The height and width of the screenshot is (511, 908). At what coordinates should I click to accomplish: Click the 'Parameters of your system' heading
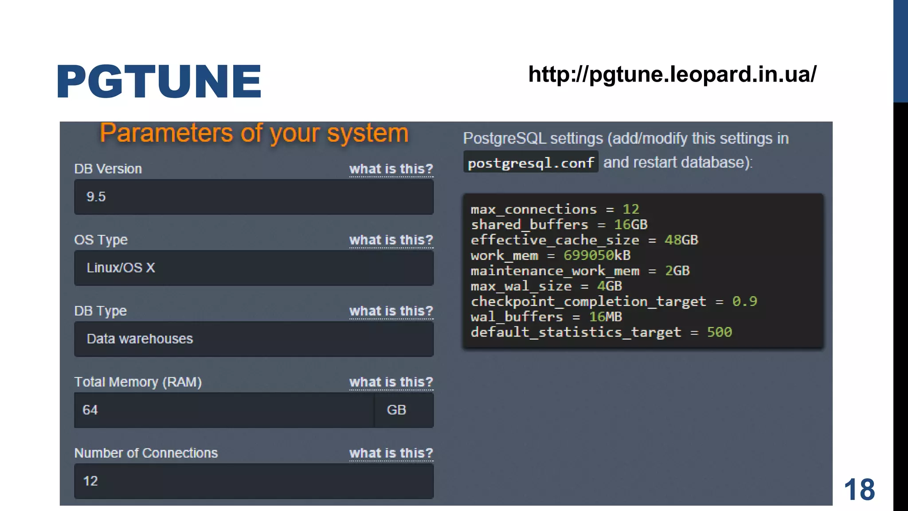254,133
